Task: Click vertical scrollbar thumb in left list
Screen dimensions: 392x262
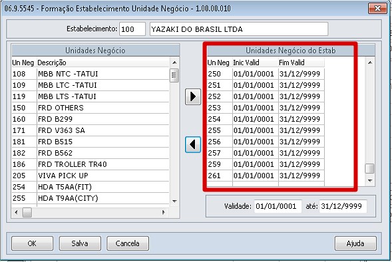Action: [174, 75]
